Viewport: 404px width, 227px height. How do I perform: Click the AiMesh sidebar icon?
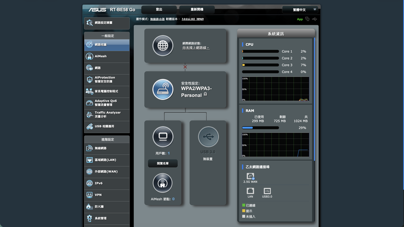coord(90,56)
